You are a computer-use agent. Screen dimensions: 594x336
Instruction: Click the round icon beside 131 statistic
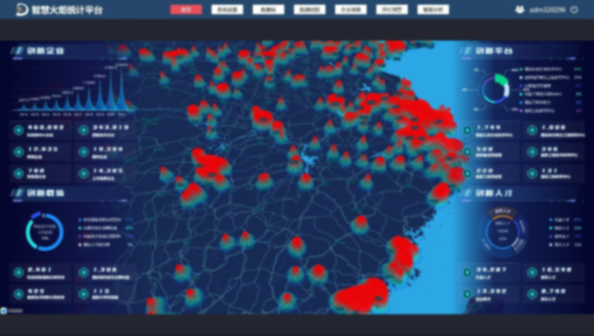(532, 174)
